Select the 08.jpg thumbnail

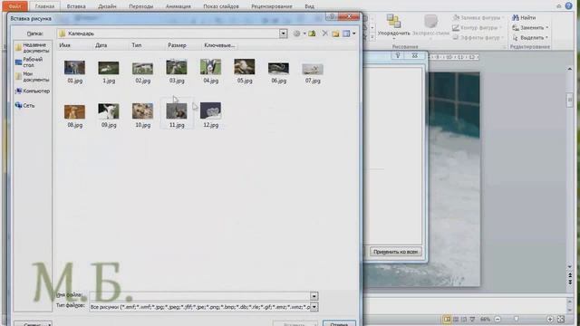74,111
